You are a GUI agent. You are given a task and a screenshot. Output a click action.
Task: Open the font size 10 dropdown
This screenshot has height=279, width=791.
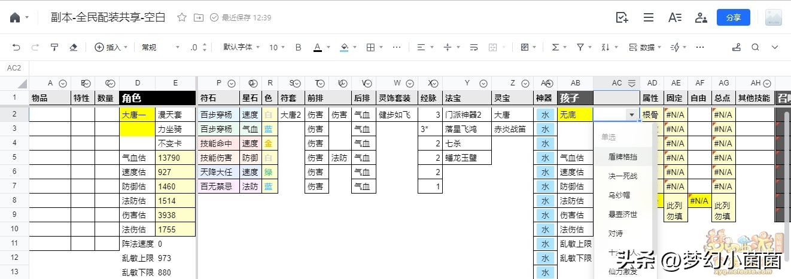(277, 47)
